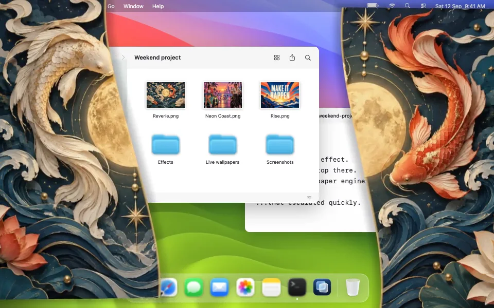Image resolution: width=494 pixels, height=308 pixels.
Task: Click the Sat 12 Sep 9:41 AM clock
Action: (460, 6)
